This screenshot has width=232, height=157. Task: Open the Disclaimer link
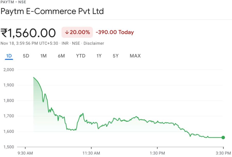tap(94, 43)
